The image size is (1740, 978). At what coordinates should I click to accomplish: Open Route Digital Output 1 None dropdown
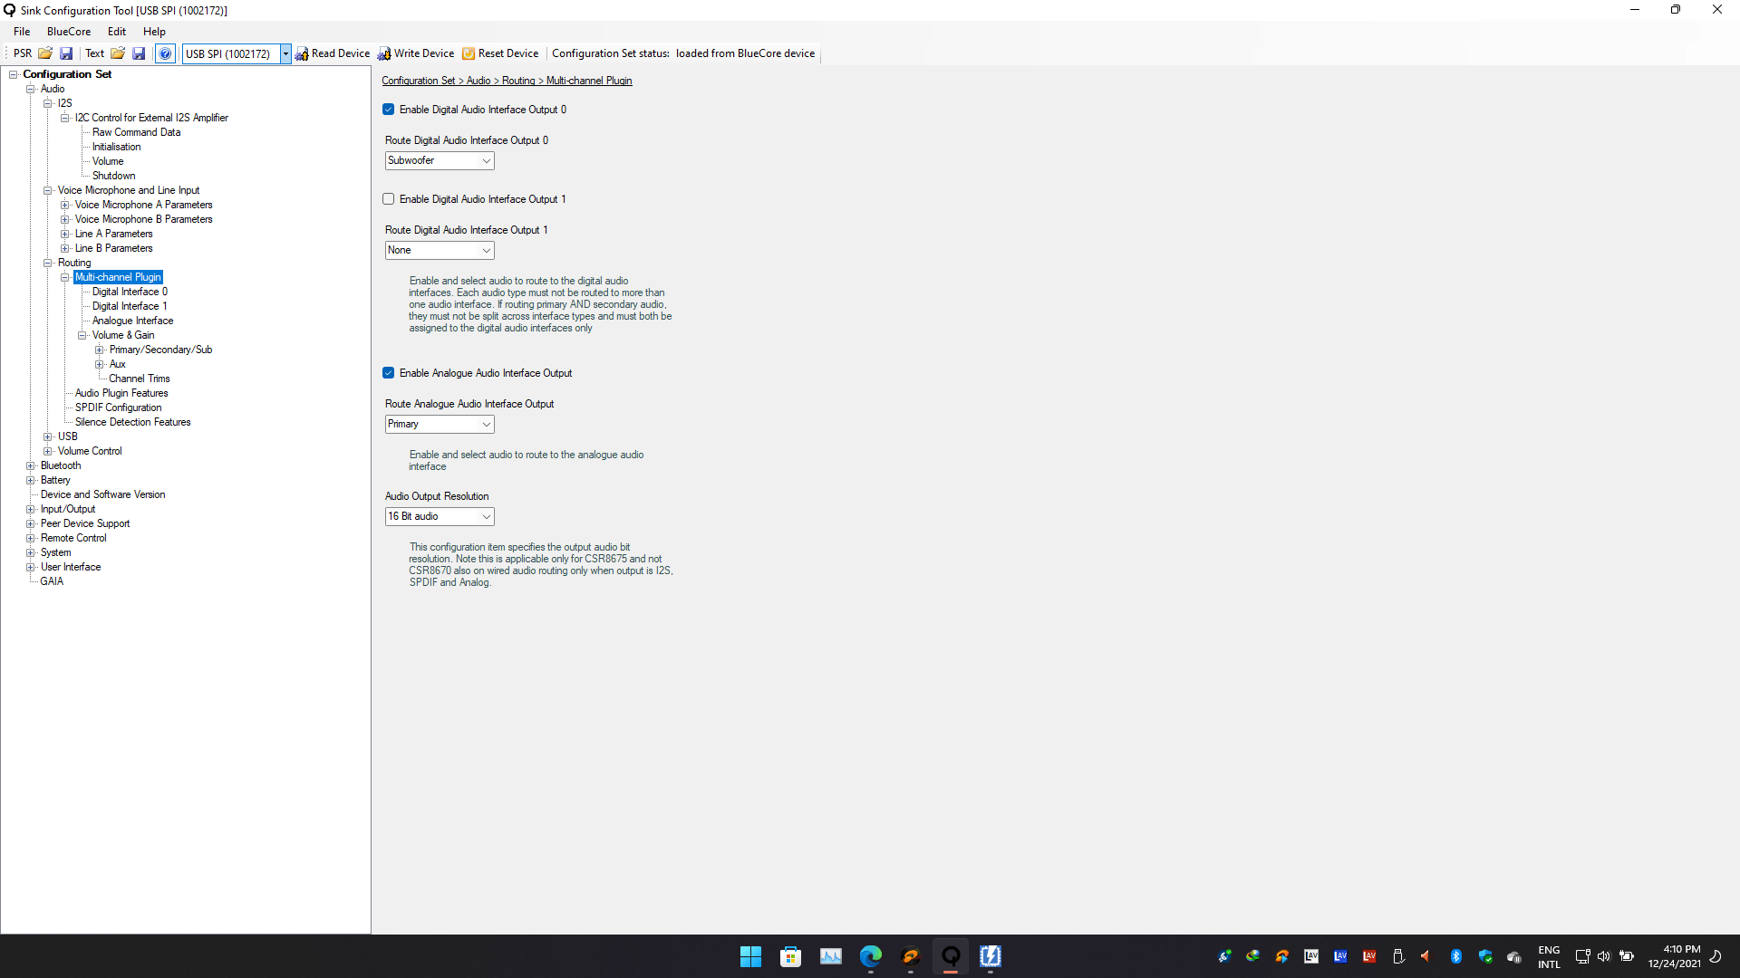(x=440, y=250)
